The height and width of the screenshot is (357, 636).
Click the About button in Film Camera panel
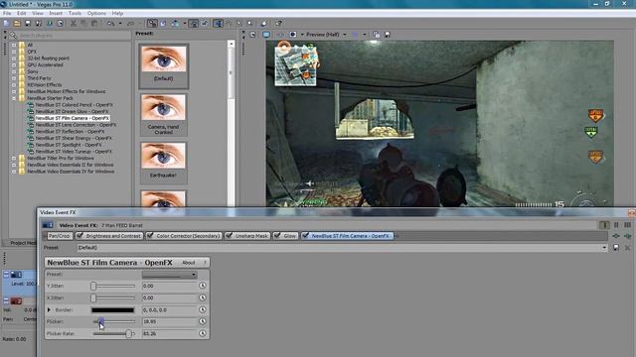[189, 263]
